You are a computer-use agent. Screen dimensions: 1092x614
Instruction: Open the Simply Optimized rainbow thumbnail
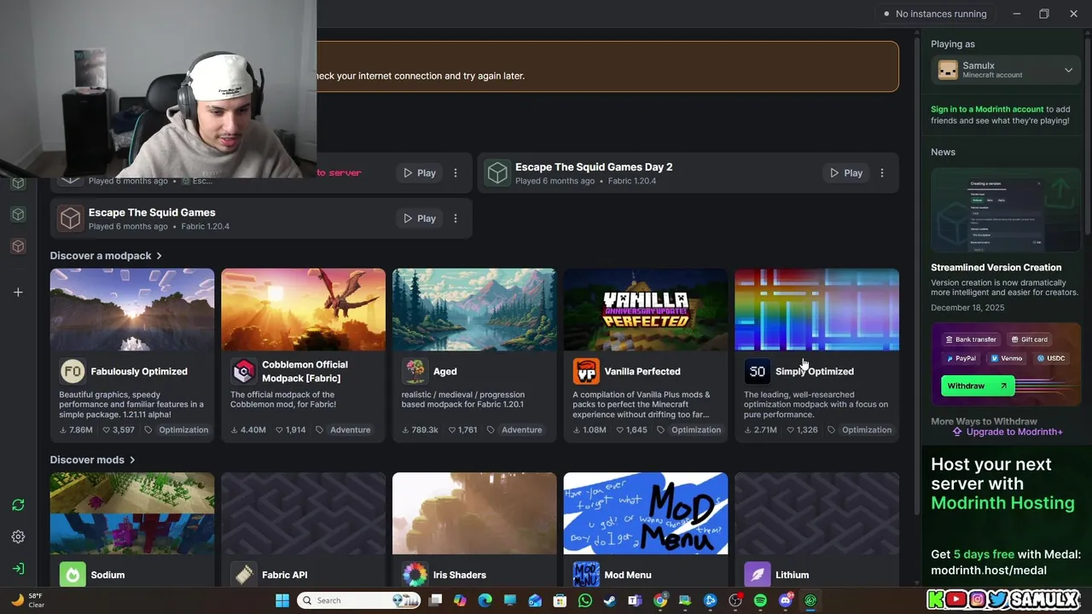coord(816,310)
